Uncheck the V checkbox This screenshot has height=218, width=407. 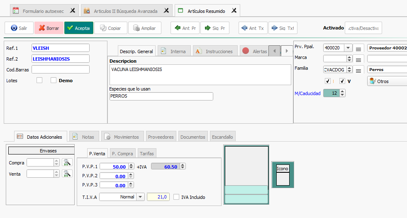click(x=342, y=81)
